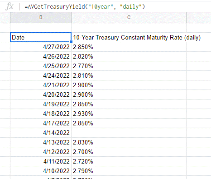Click the fx function icon
The image size is (211, 179).
(10, 6)
